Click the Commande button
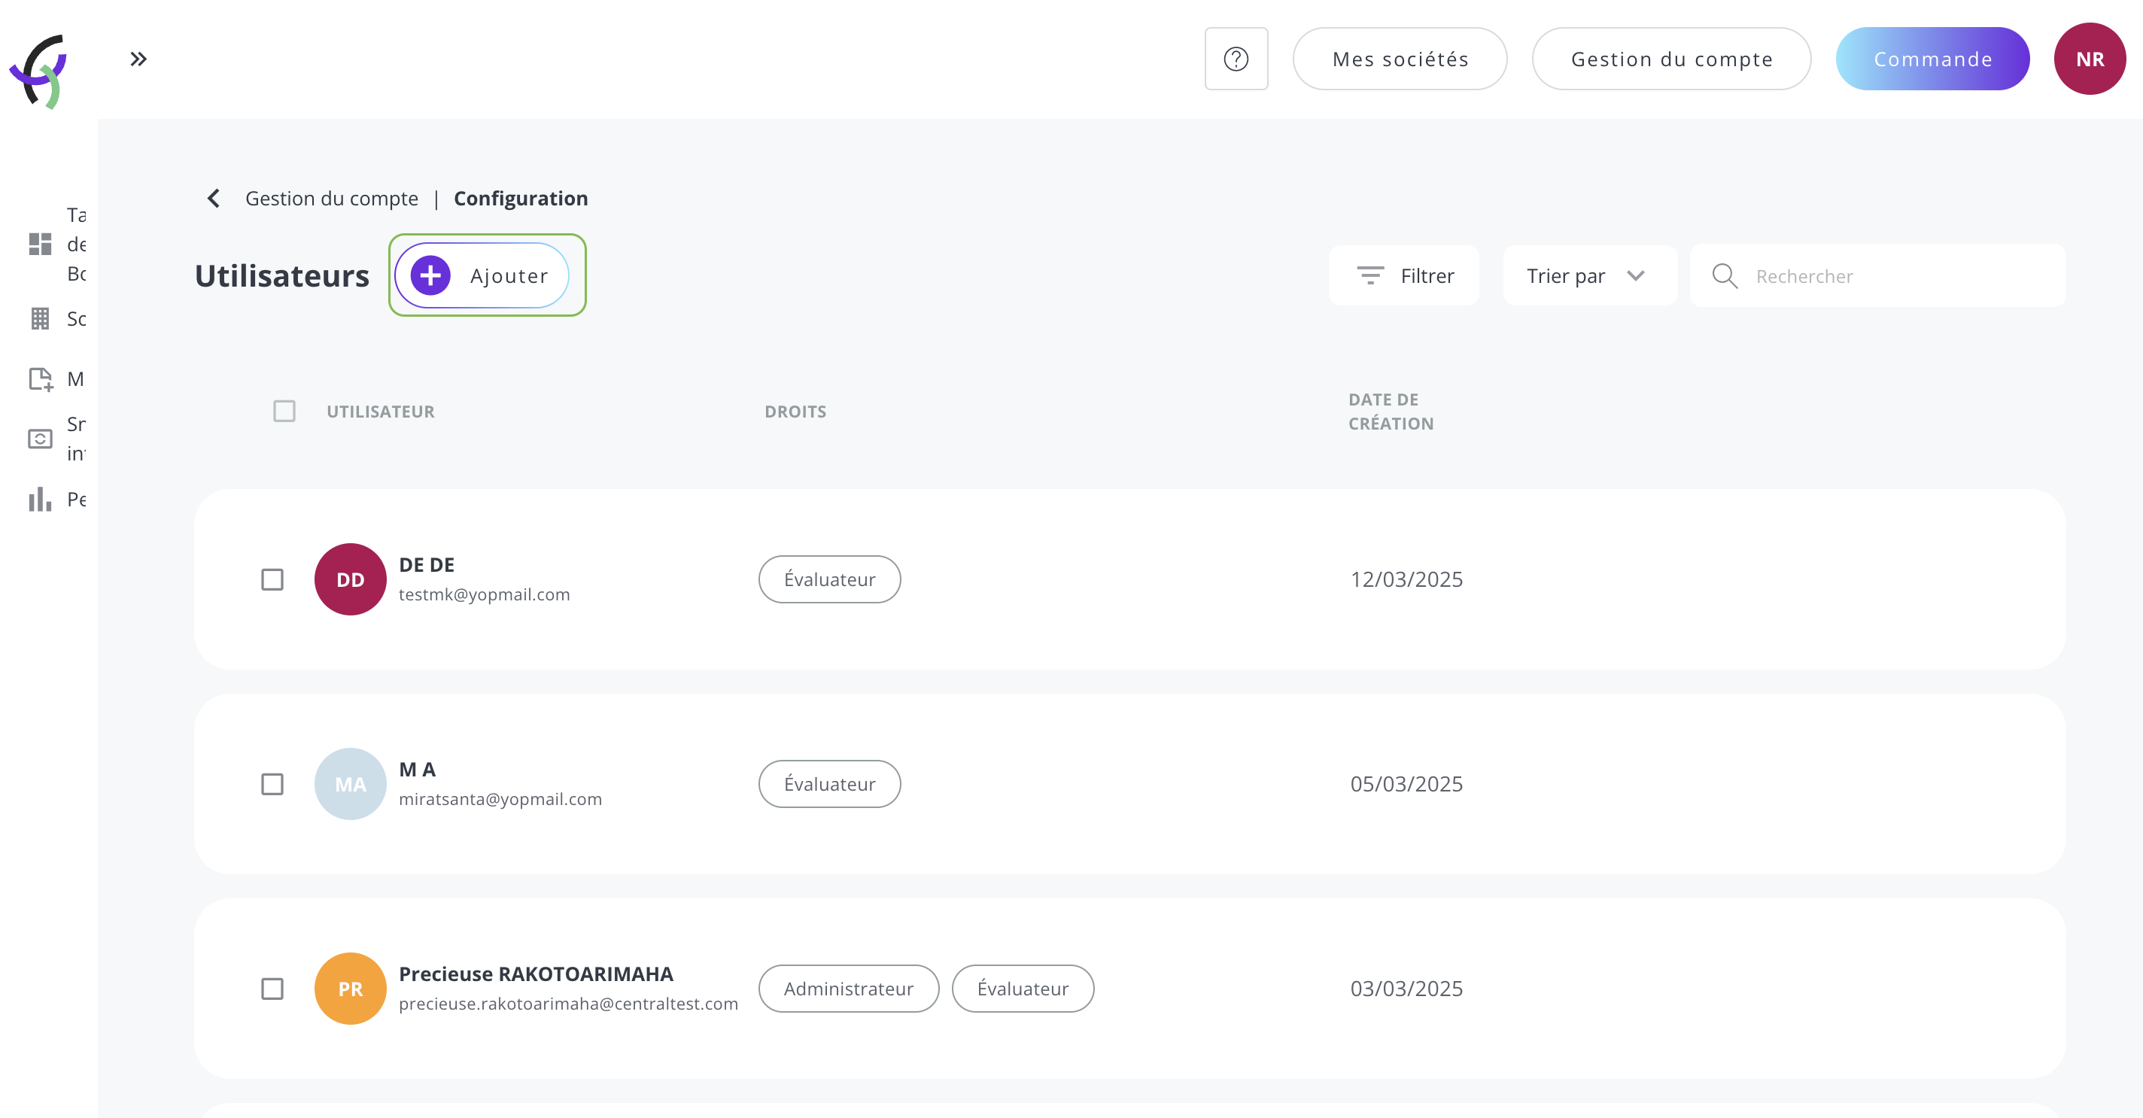 pos(1932,59)
